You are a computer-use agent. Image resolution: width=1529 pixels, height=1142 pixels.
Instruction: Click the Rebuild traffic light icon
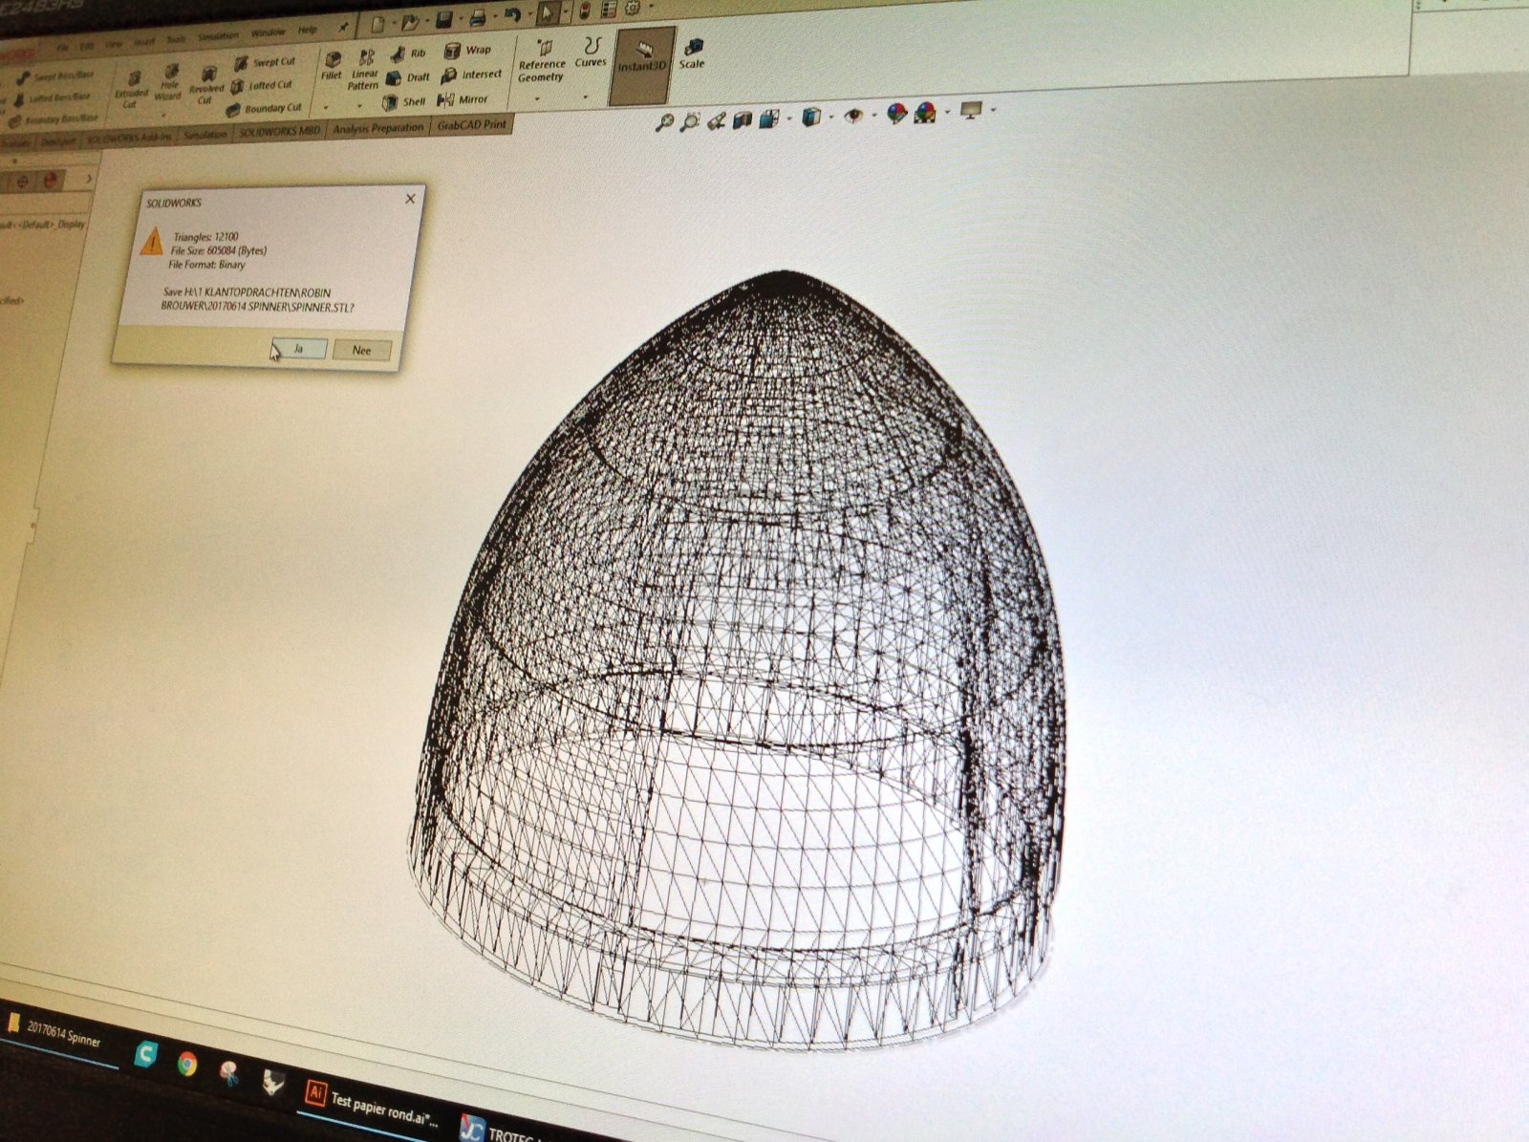583,11
